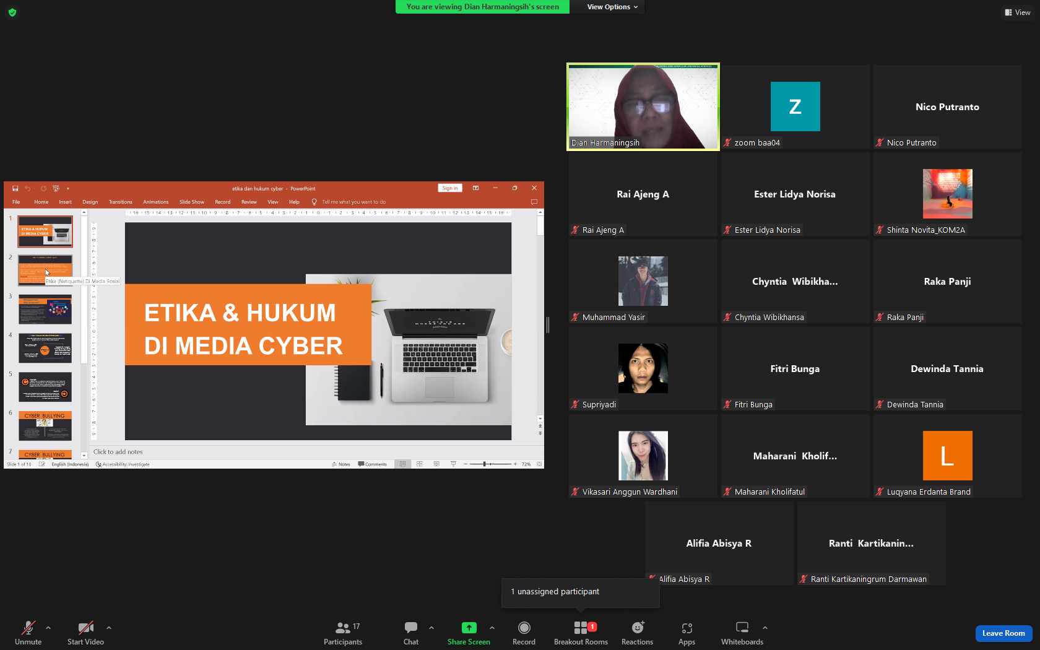Switch to the Insert ribbon tab
This screenshot has height=650, width=1040.
pos(66,202)
